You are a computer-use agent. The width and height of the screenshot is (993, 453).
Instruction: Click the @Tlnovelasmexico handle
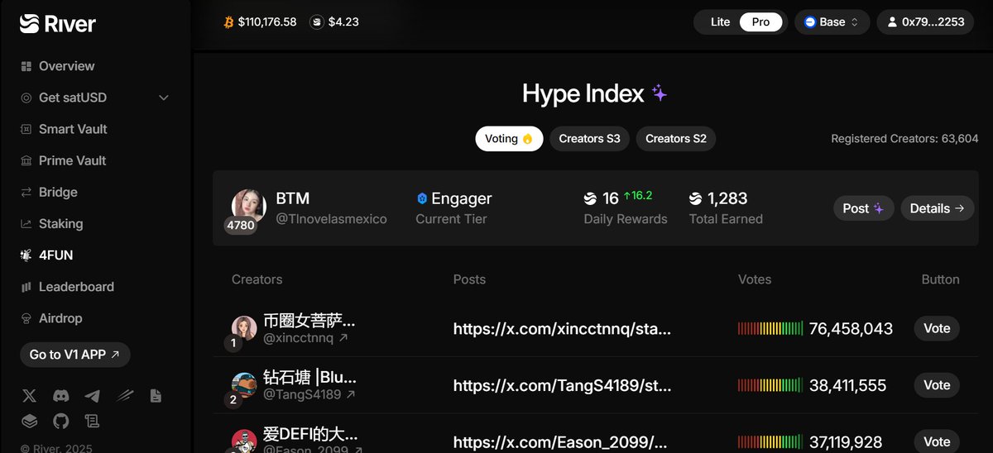[x=331, y=219]
